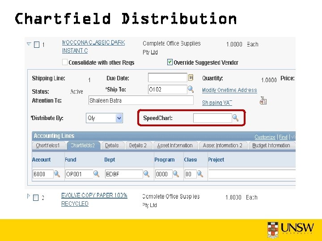Click the Project column header
The height and width of the screenshot is (241, 322).
tap(216, 160)
